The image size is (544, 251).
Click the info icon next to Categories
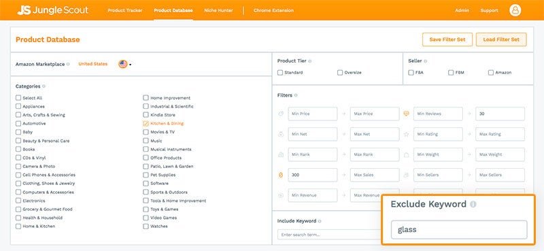click(x=44, y=86)
